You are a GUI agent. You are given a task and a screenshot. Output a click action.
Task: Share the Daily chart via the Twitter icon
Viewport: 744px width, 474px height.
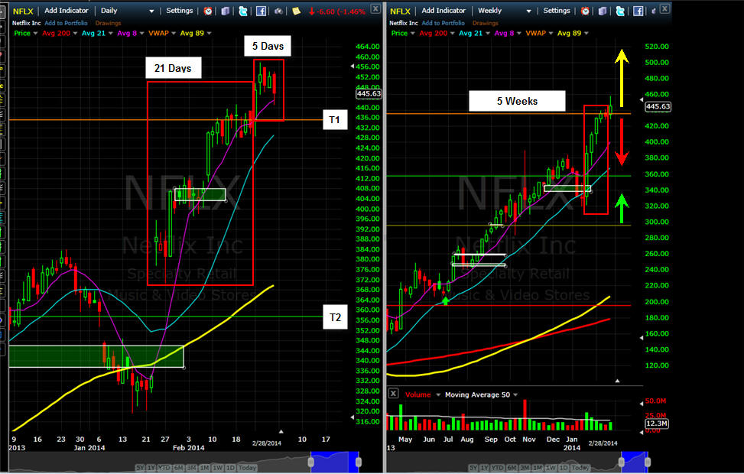coord(243,11)
